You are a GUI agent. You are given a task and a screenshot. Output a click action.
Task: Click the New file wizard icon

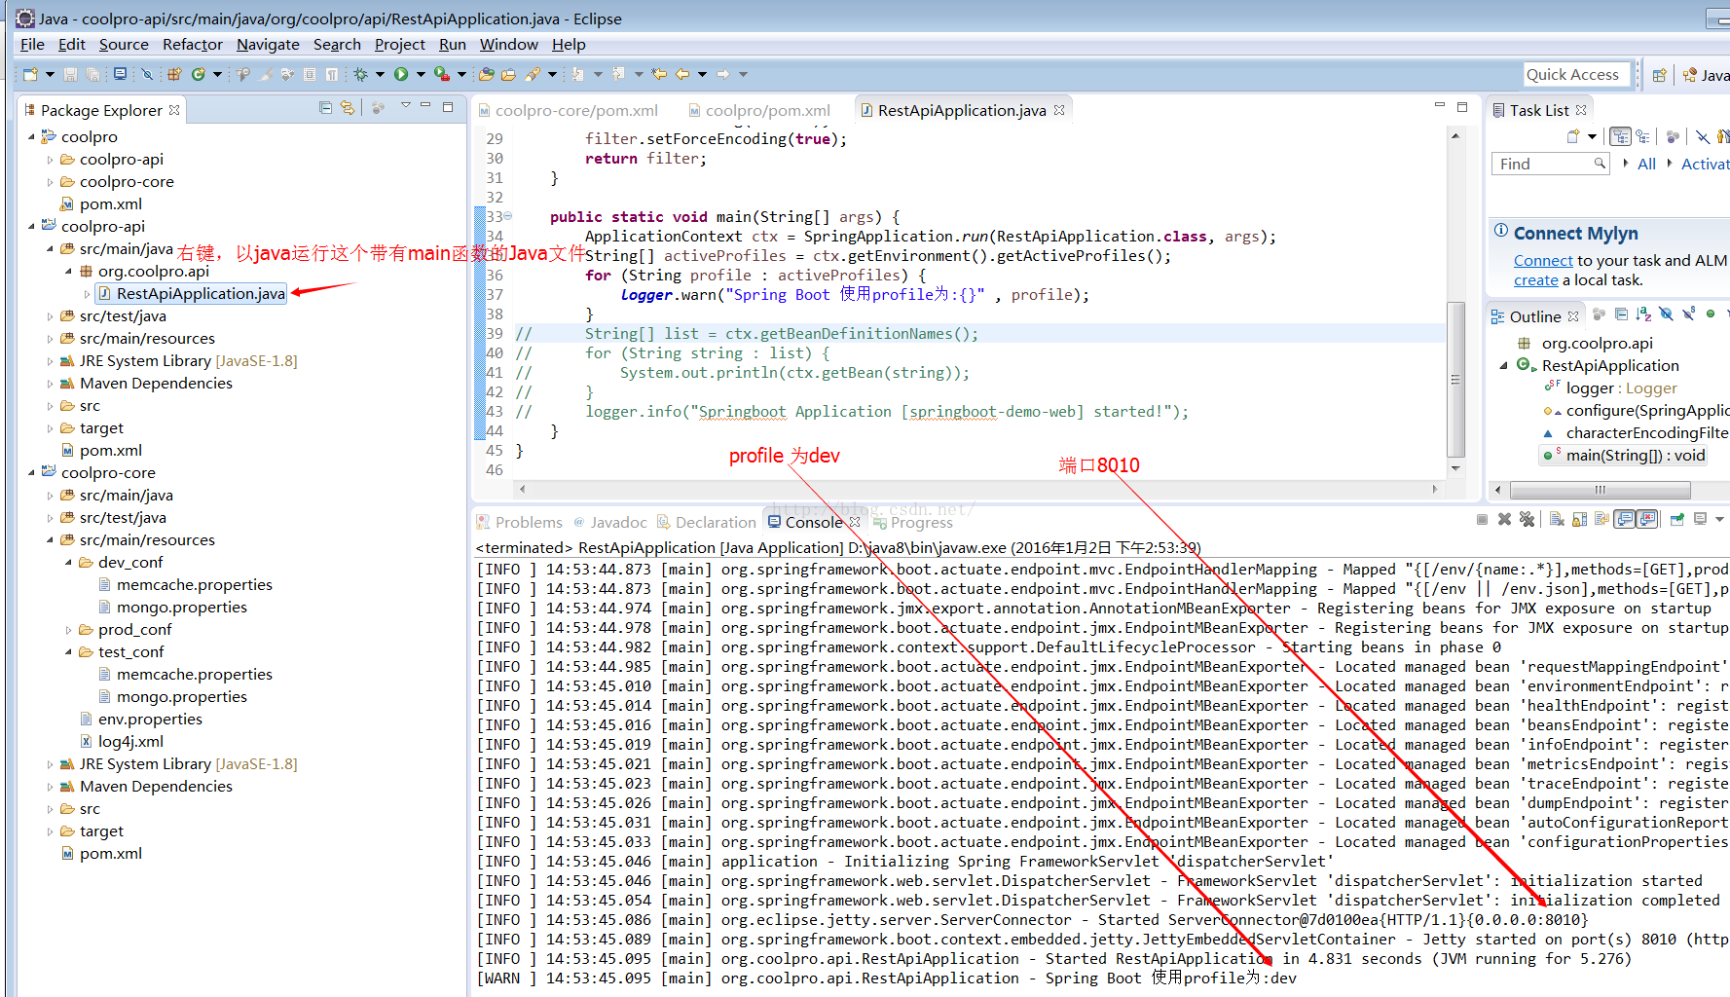(30, 74)
